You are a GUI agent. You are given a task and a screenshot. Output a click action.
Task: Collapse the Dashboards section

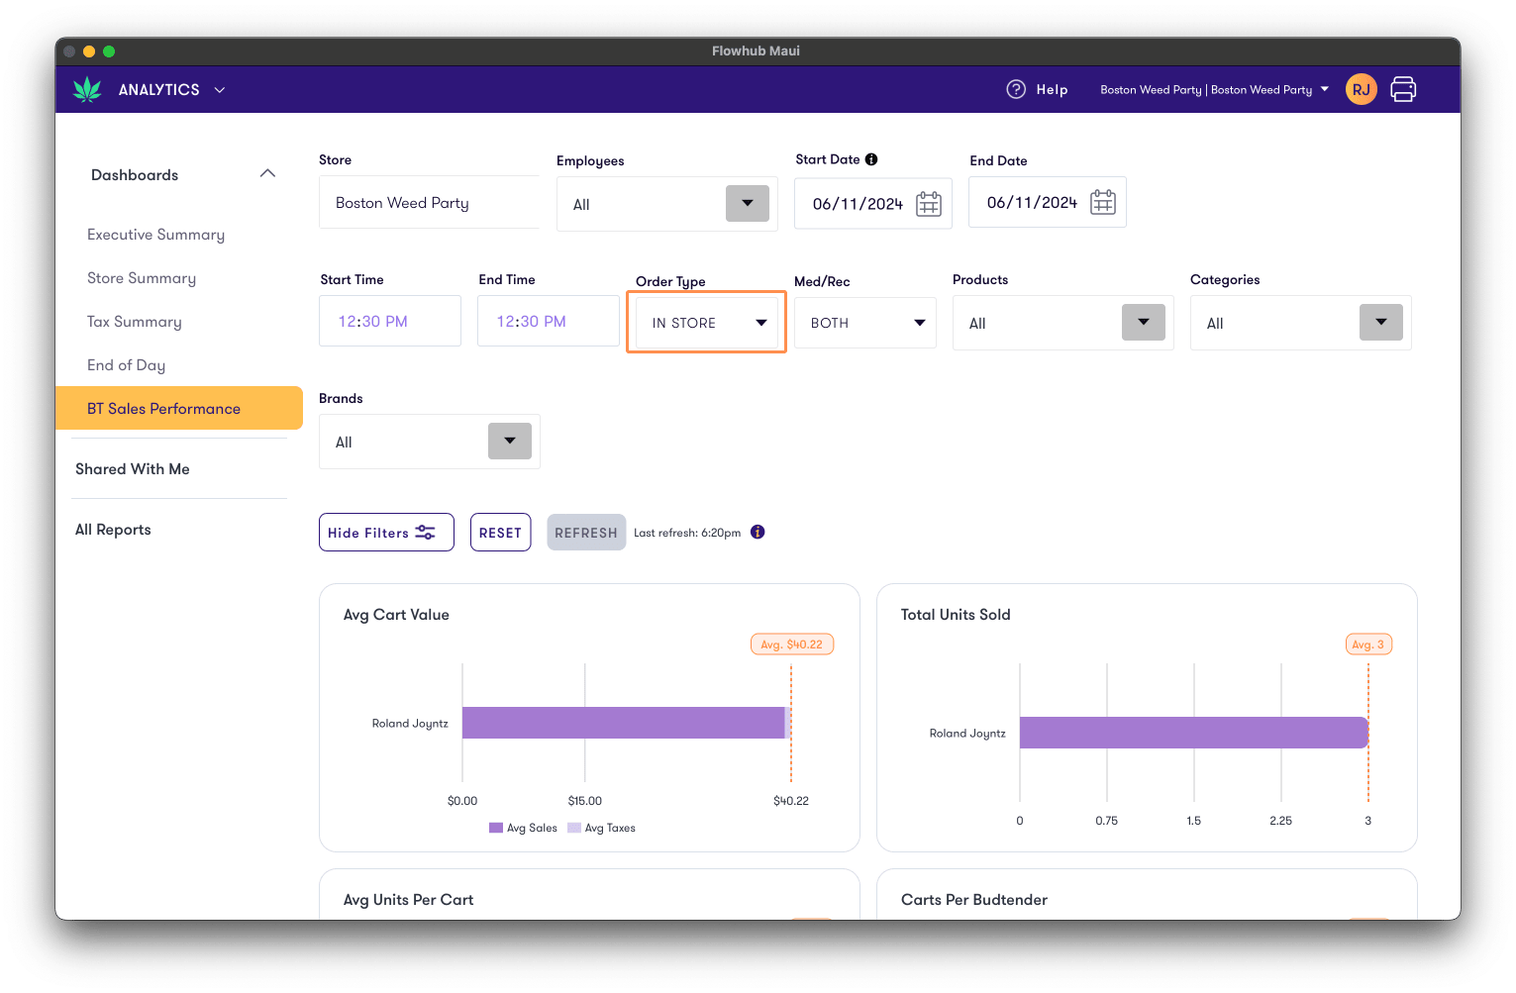[x=267, y=173]
